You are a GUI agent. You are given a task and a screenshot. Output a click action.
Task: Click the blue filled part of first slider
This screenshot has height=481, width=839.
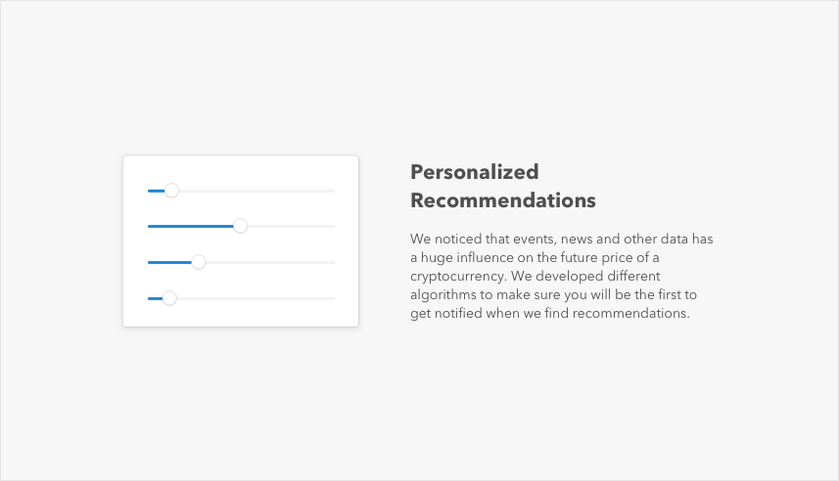tap(155, 191)
